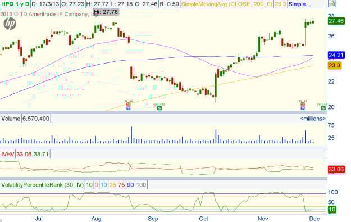Click the O: 27.23 open value

pyautogui.click(x=73, y=4)
